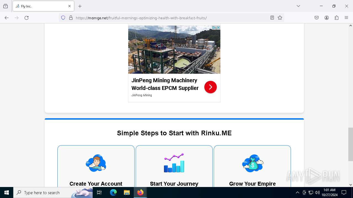Click the red arrow button on ad
The height and width of the screenshot is (198, 353).
(210, 87)
